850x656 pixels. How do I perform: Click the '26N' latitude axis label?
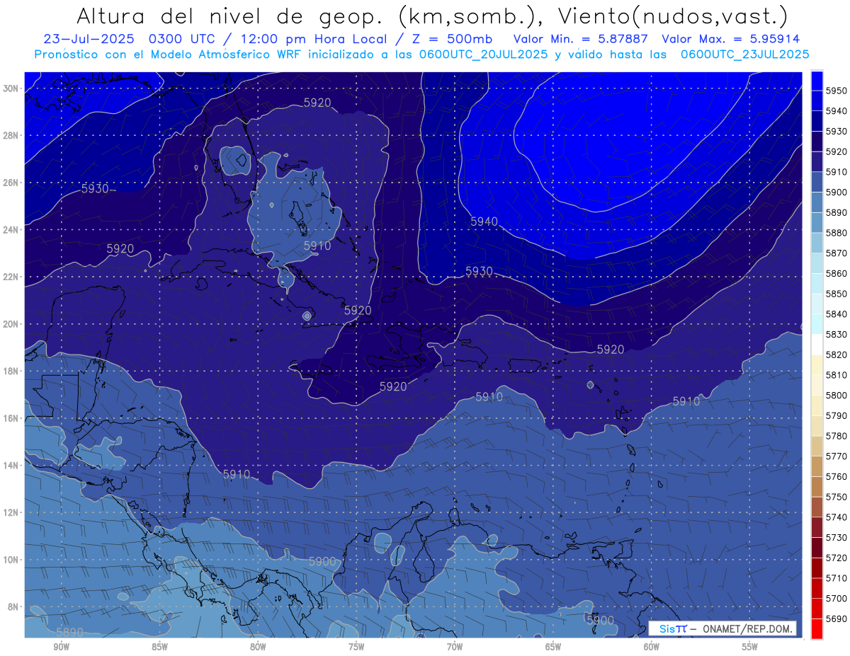click(12, 183)
